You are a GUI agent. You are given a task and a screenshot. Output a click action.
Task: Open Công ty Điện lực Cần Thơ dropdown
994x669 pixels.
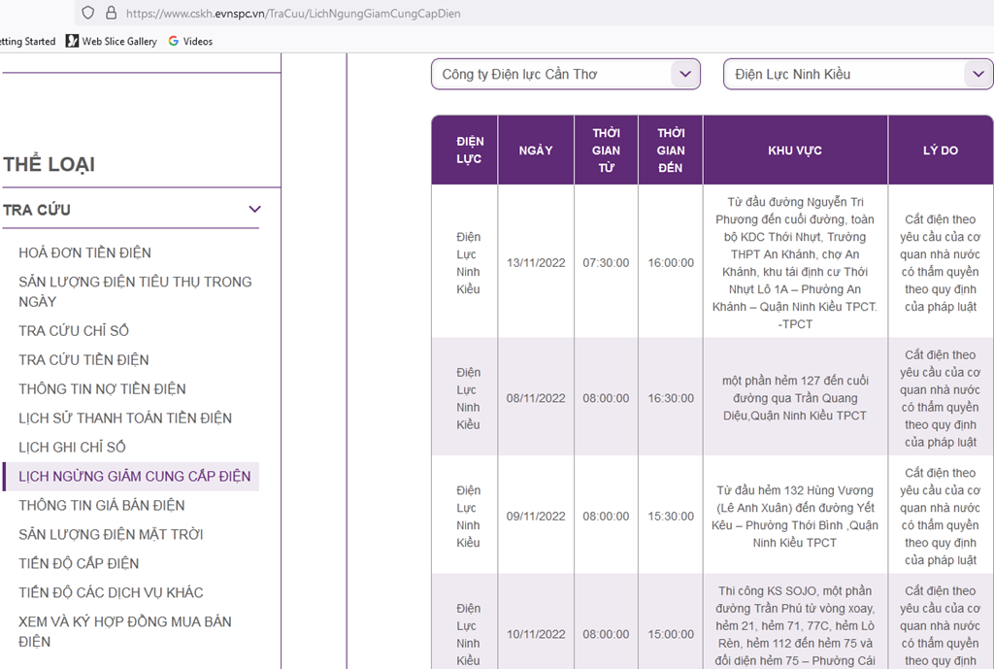click(x=565, y=75)
